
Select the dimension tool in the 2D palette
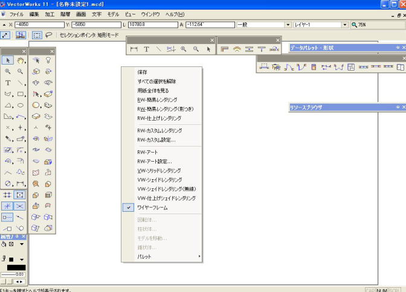click(x=20, y=183)
